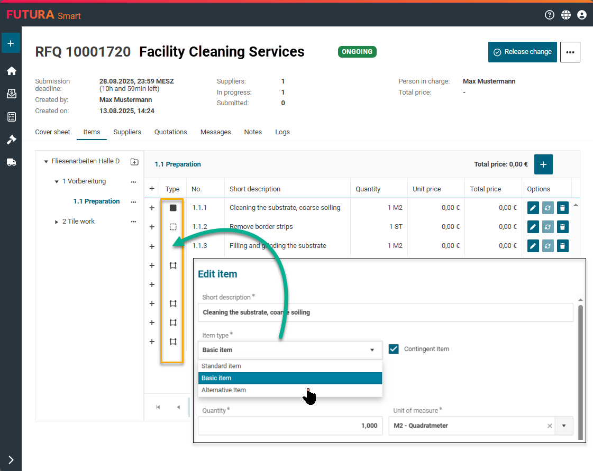Click the globe language icon

point(566,15)
